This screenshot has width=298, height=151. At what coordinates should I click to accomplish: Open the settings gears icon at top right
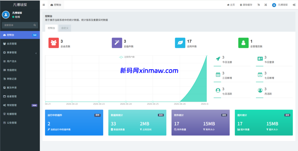pyautogui.click(x=294, y=5)
